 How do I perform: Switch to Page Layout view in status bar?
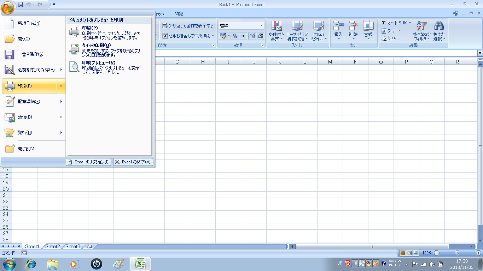pyautogui.click(x=409, y=253)
